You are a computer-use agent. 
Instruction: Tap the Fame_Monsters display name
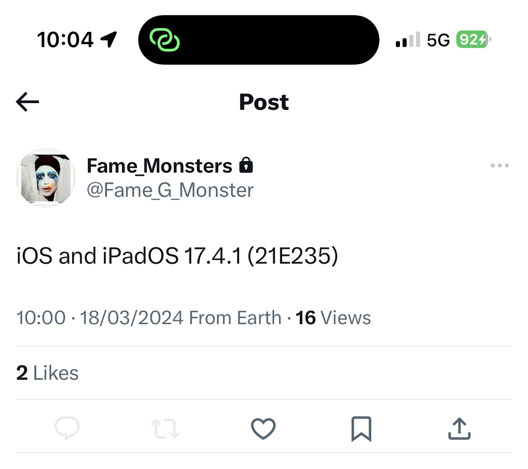(159, 166)
